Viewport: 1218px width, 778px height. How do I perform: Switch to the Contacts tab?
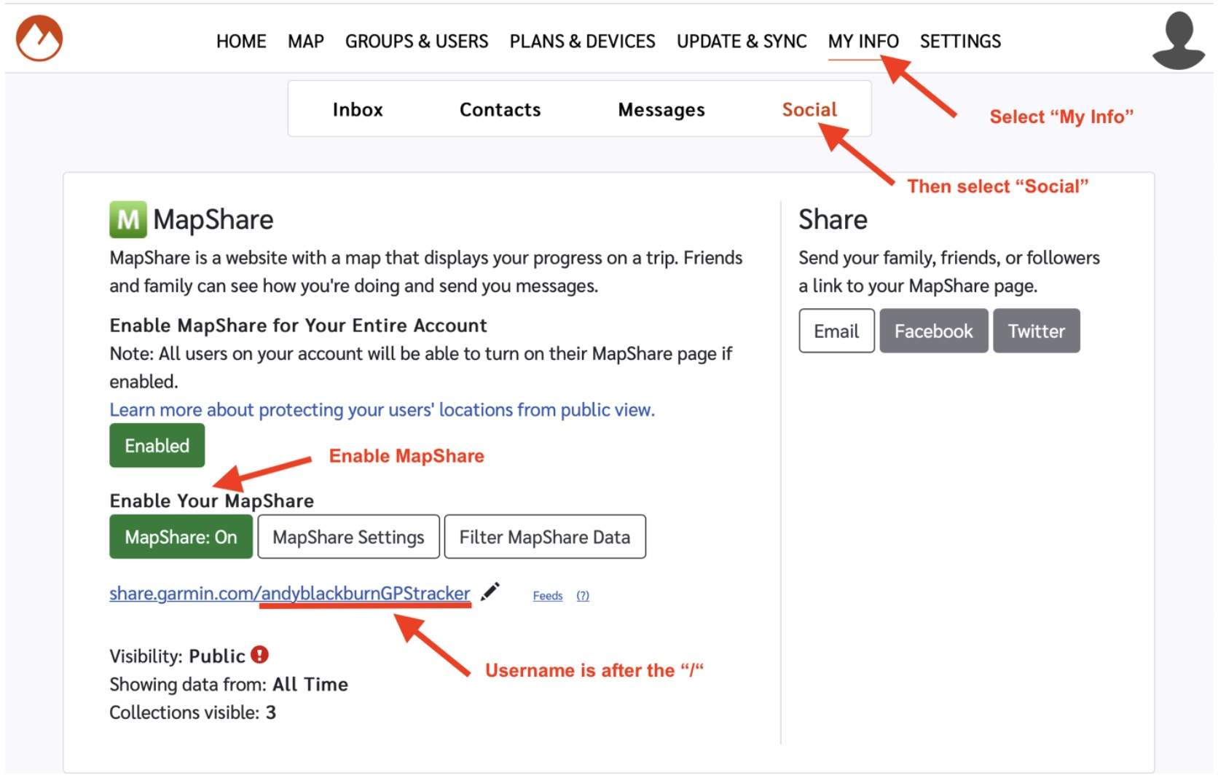tap(500, 109)
